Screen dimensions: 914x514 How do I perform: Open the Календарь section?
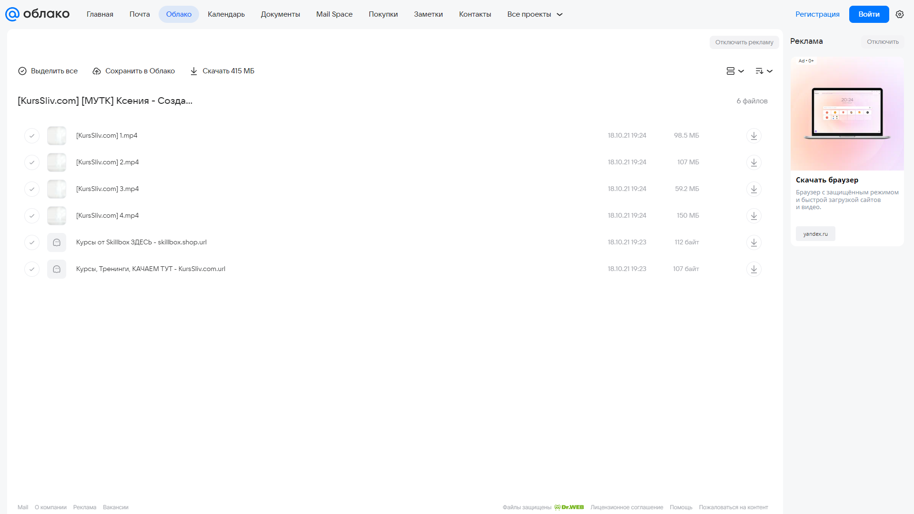pyautogui.click(x=226, y=14)
